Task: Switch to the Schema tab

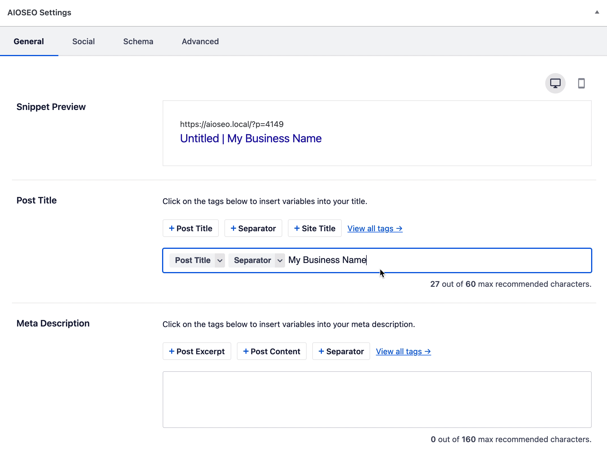Action: [x=138, y=41]
